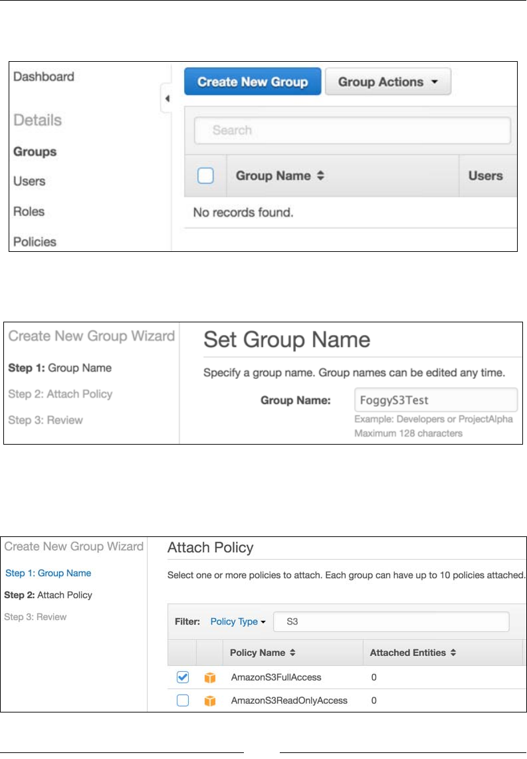Image resolution: width=527 pixels, height=759 pixels.
Task: Go to Roles in the sidebar
Action: coord(29,211)
